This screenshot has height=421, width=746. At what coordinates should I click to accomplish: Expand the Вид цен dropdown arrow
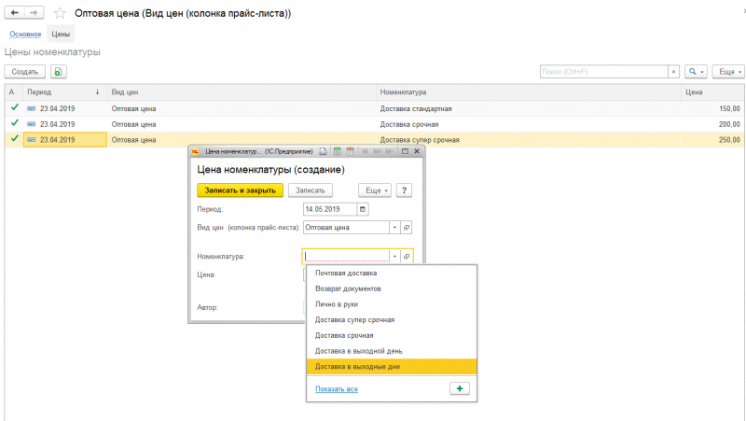[394, 227]
